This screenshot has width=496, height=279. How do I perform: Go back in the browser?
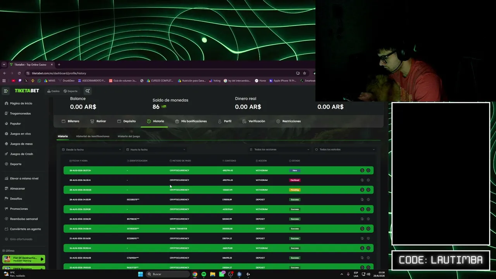(x=4, y=73)
